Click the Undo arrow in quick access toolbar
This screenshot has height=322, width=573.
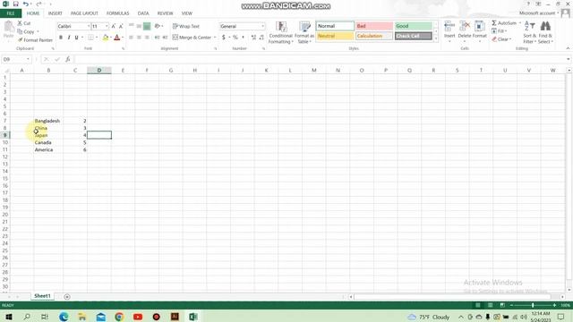26,4
